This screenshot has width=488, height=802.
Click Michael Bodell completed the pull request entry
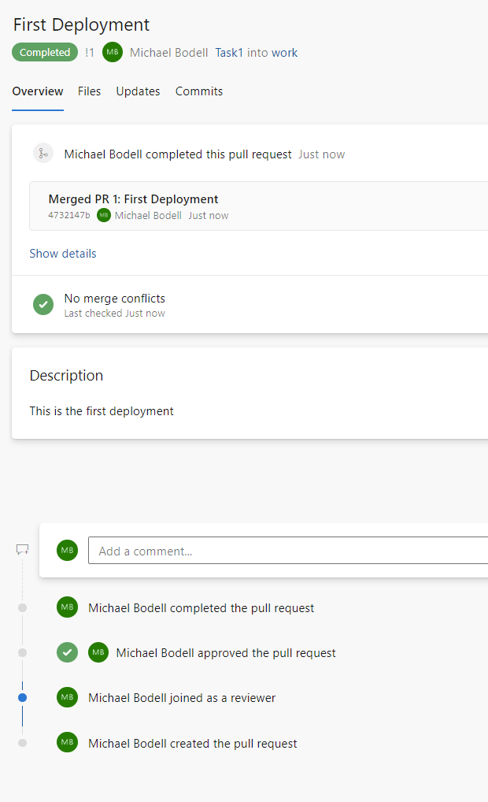[201, 608]
